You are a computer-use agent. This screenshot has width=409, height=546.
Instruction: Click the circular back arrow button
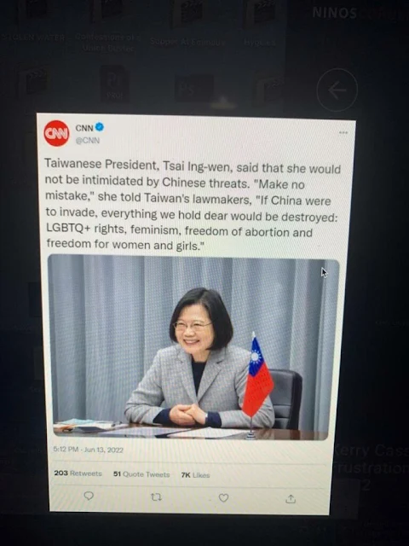pyautogui.click(x=337, y=90)
